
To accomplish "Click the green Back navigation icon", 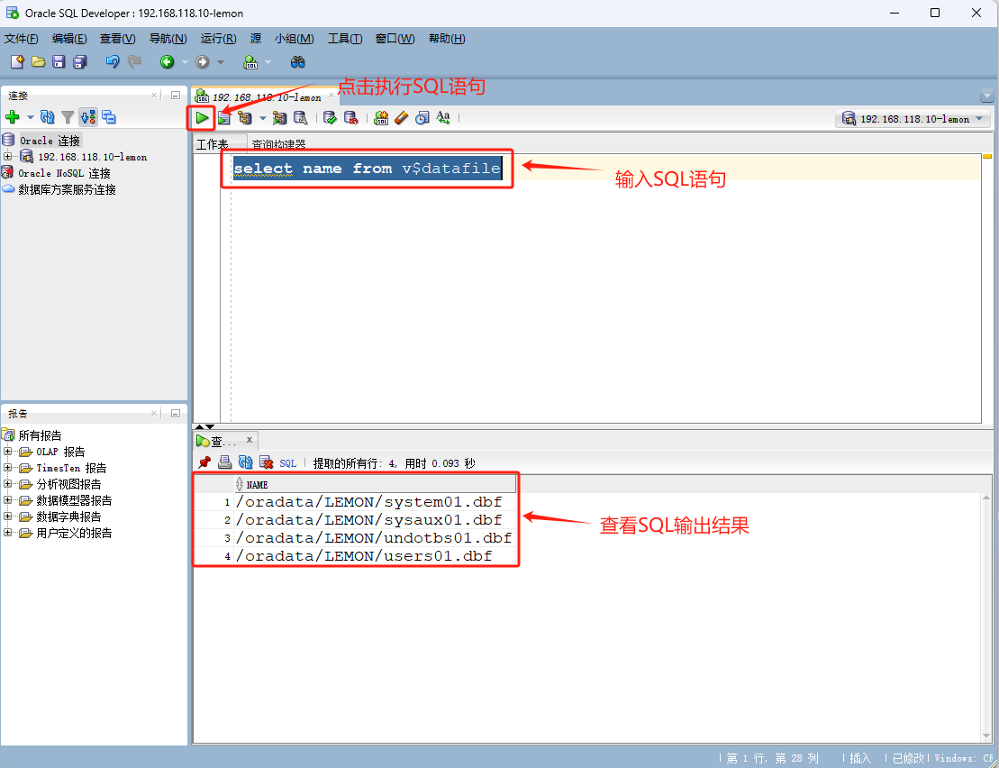I will 167,62.
